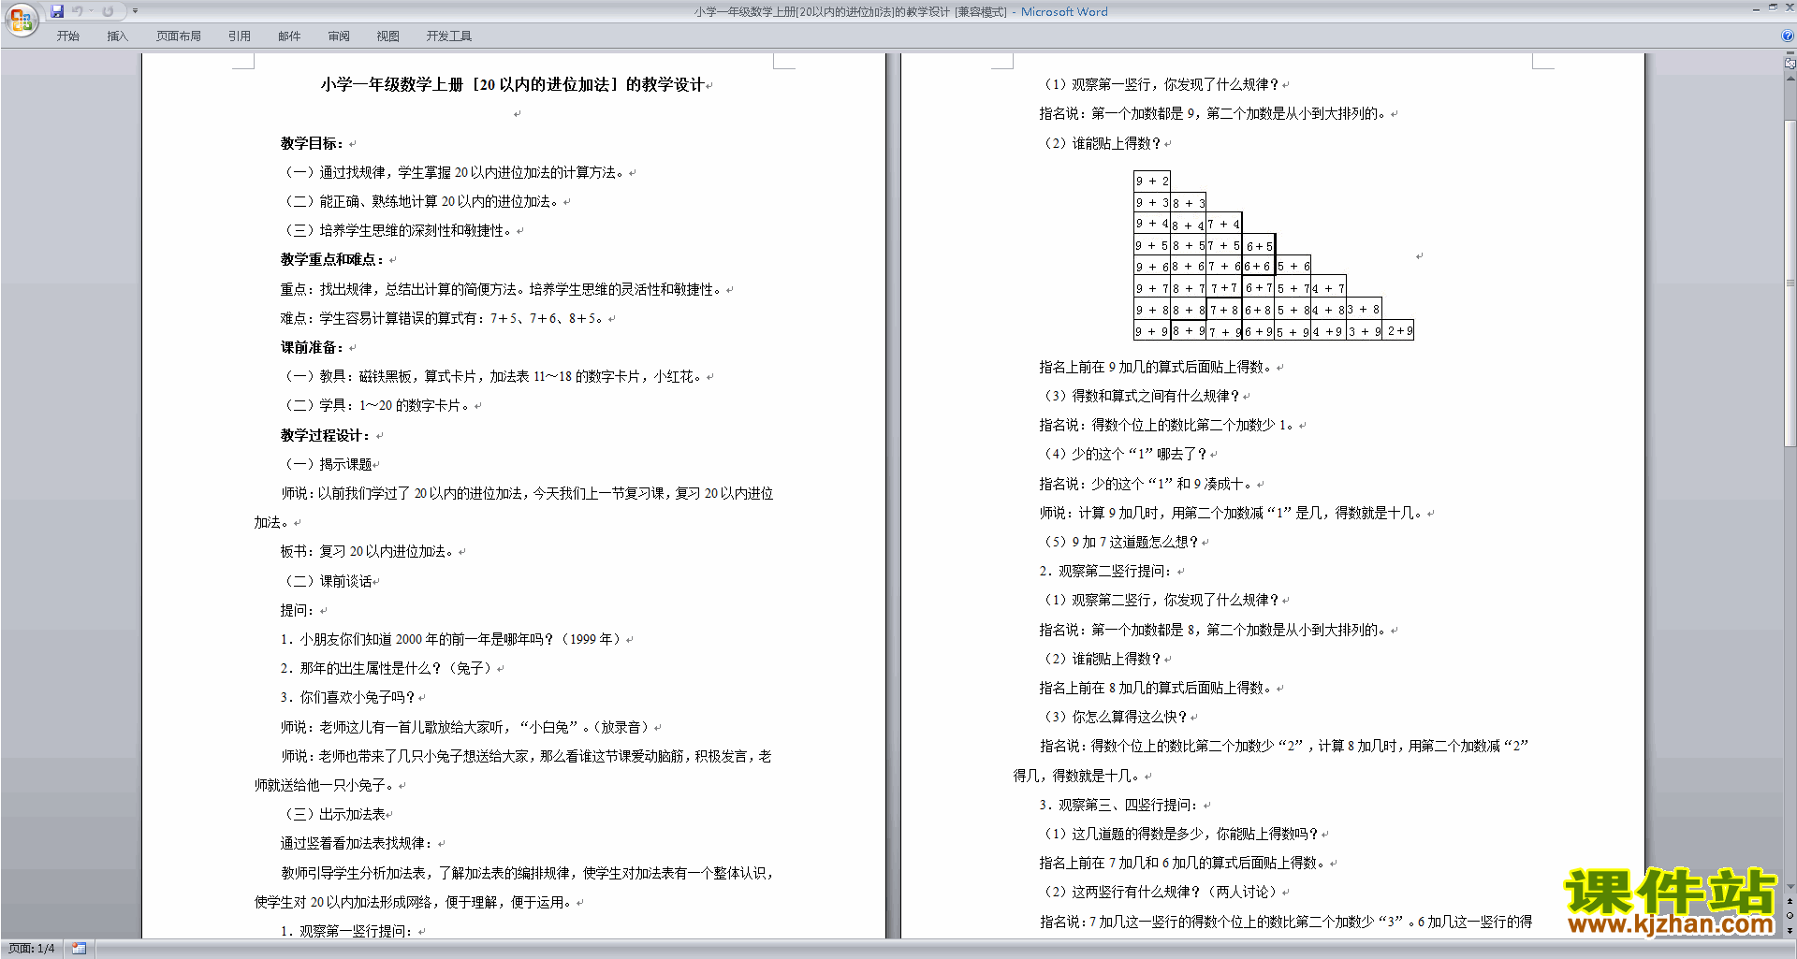Switch to the 页面布局 tab
The height and width of the screenshot is (959, 1797).
click(179, 36)
